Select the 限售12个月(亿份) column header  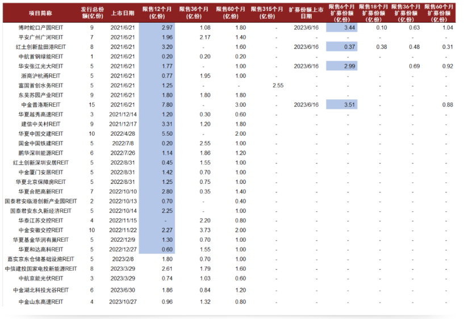pyautogui.click(x=157, y=12)
